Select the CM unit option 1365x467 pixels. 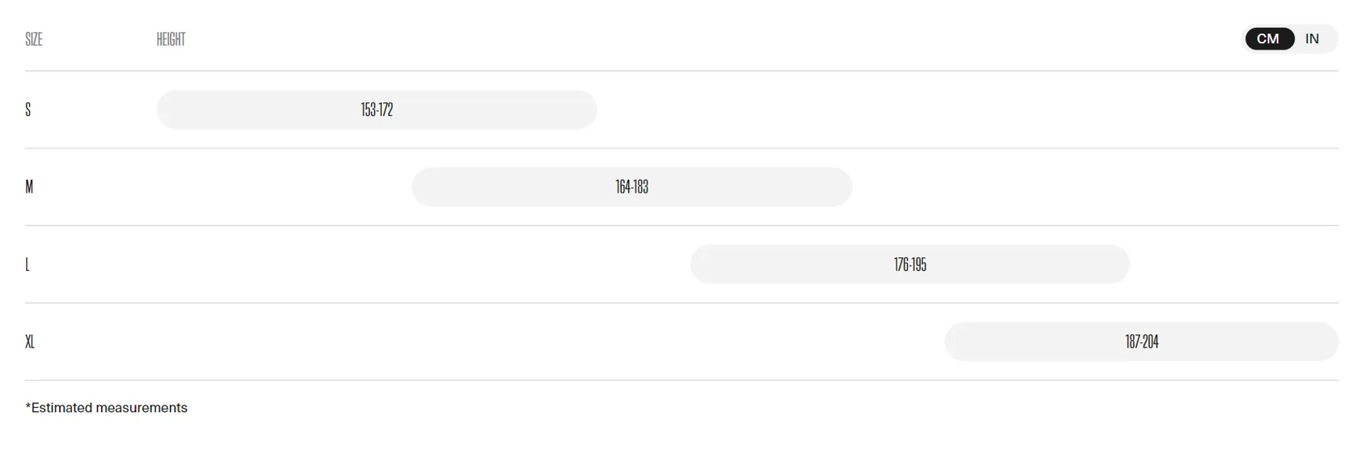click(1269, 38)
